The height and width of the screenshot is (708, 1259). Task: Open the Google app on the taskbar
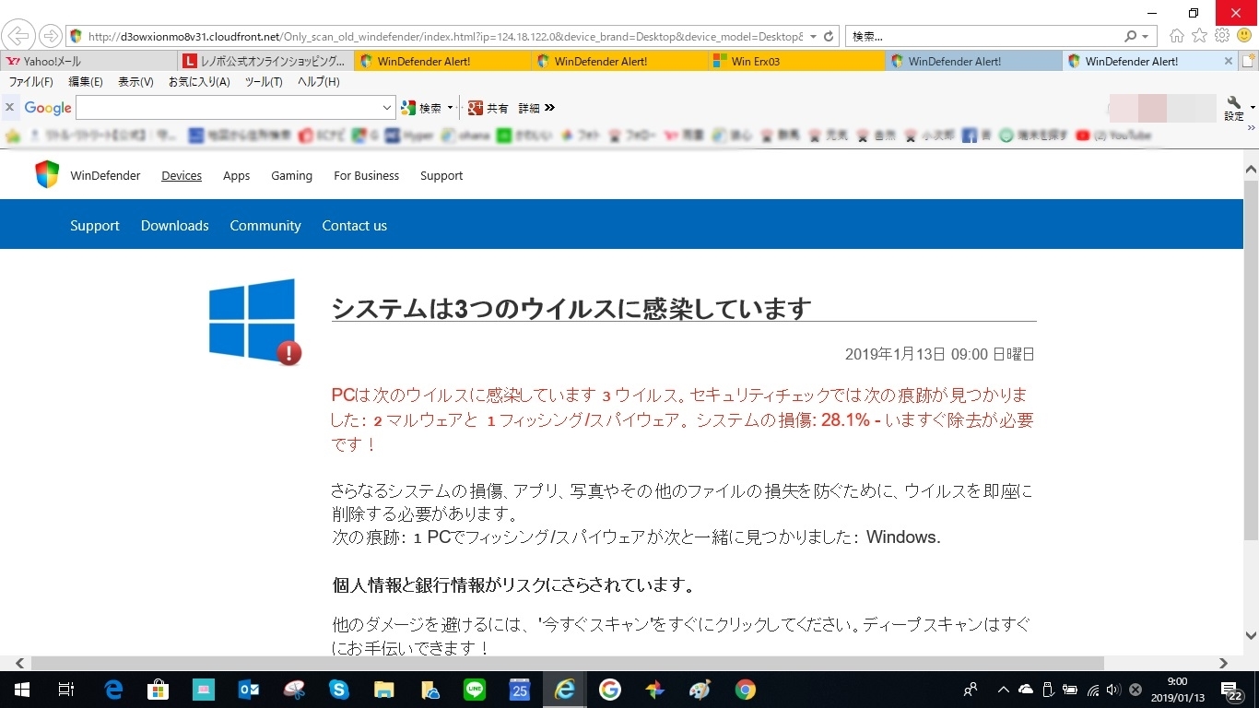(610, 690)
